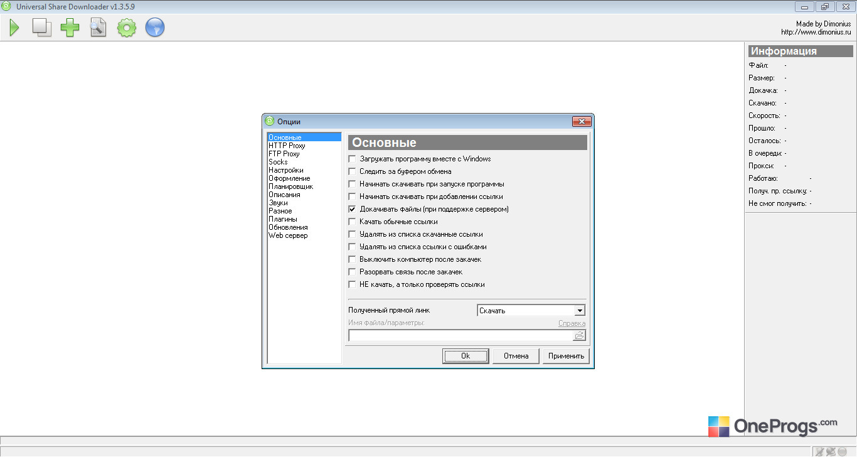Screen dimensions: 857x457
Task: Toggle Следить за буфером обмена checkbox
Action: click(352, 171)
